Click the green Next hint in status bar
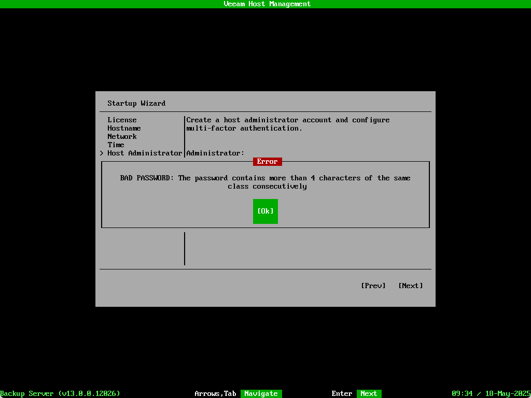This screenshot has width=531, height=398. (369, 393)
